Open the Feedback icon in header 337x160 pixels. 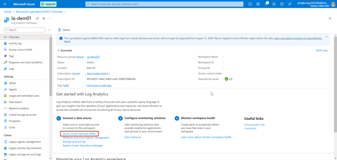(x=290, y=4)
